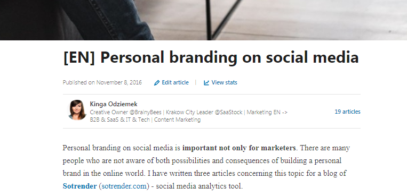Image resolution: width=407 pixels, height=196 pixels.
Task: Click the [EN] tag in the title
Action: click(79, 57)
